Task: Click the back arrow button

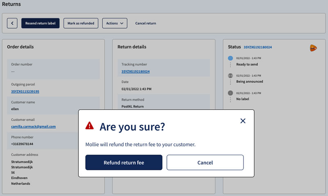Action: (12, 23)
